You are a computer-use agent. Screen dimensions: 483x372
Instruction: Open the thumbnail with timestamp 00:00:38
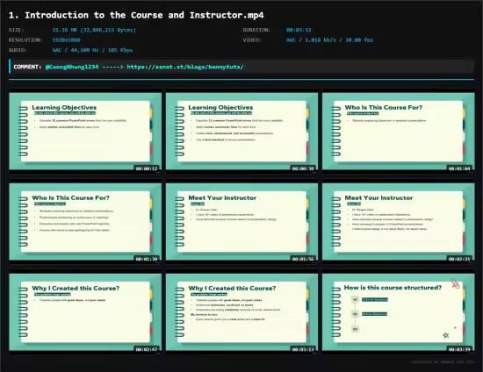(x=241, y=132)
